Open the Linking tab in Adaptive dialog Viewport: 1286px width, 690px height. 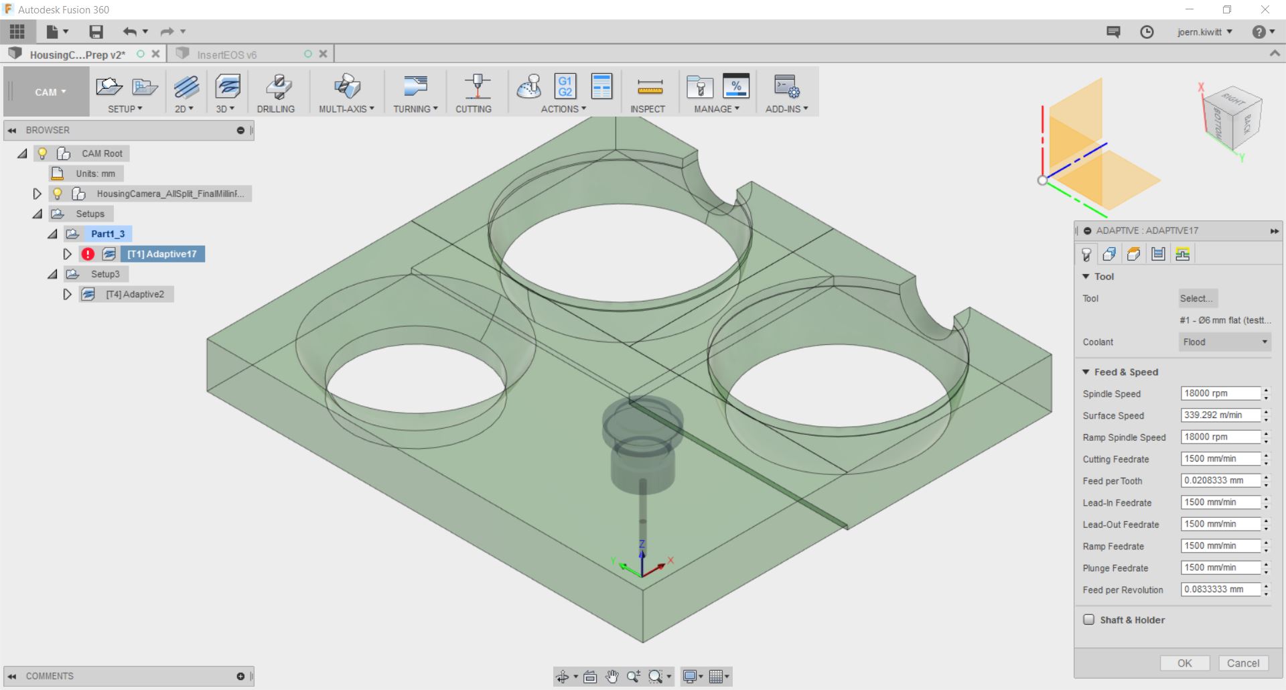click(x=1182, y=254)
